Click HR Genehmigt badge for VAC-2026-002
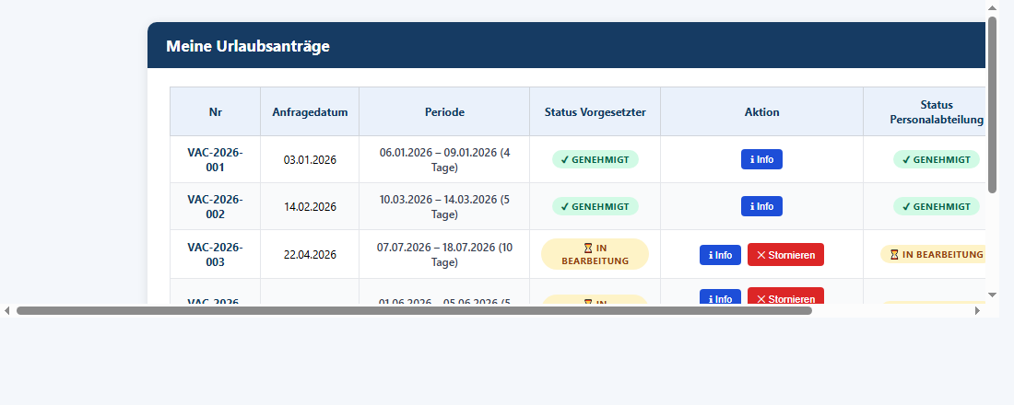 [937, 207]
